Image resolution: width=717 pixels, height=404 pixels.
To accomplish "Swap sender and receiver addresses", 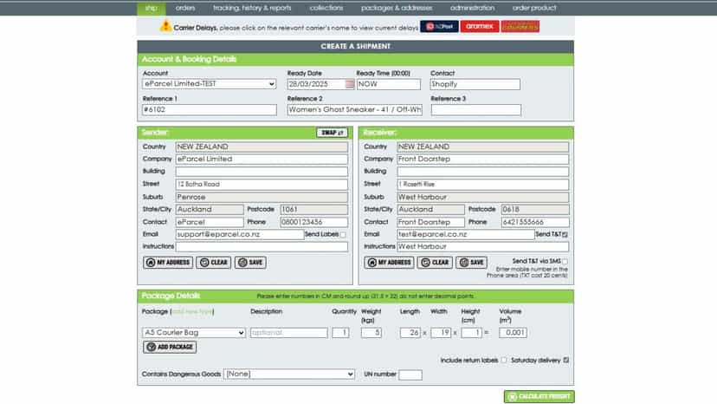I will pyautogui.click(x=332, y=133).
